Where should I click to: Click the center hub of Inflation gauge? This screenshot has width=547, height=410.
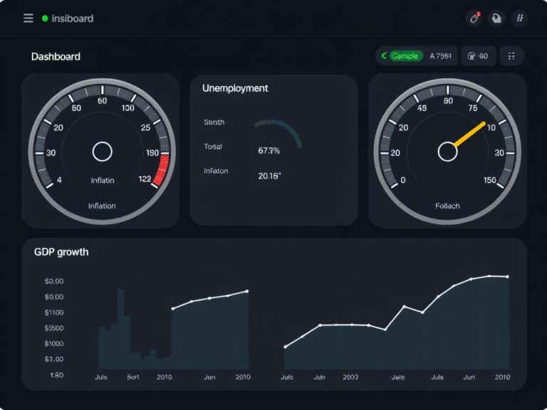pyautogui.click(x=103, y=152)
